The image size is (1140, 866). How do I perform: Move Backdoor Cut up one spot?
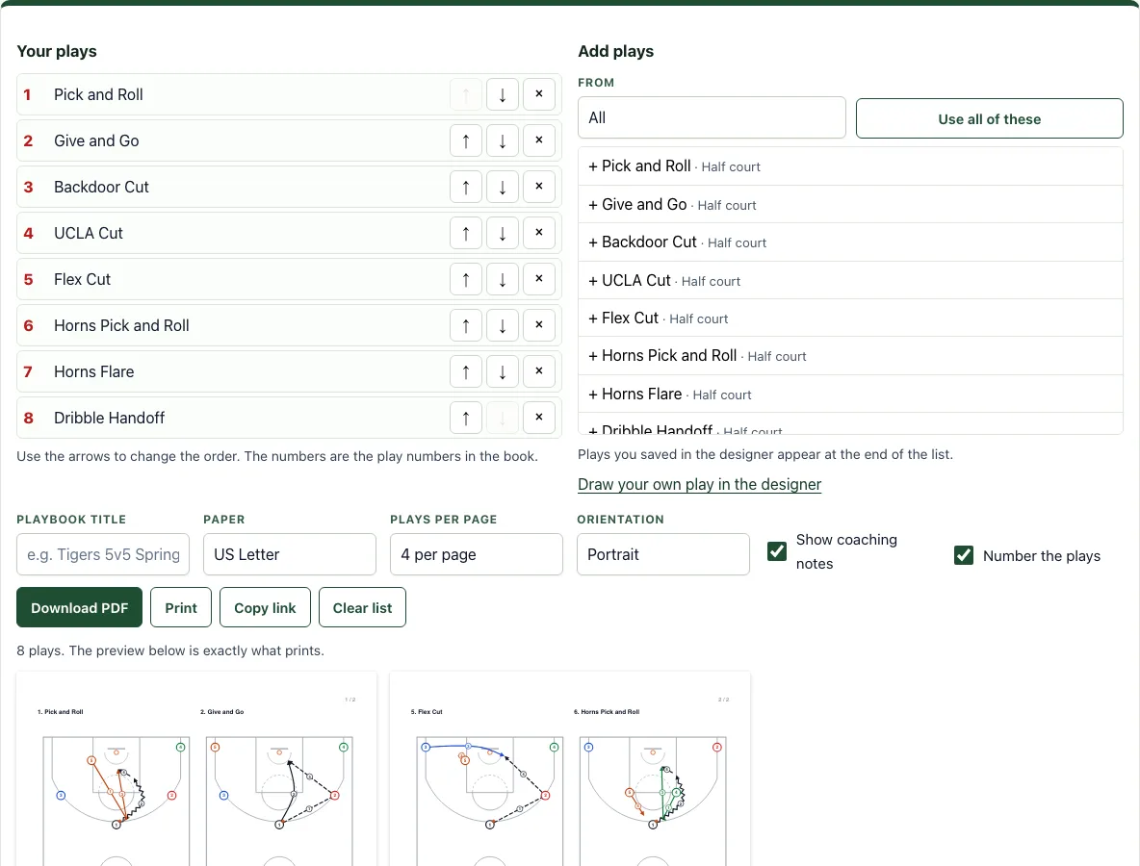pos(466,187)
